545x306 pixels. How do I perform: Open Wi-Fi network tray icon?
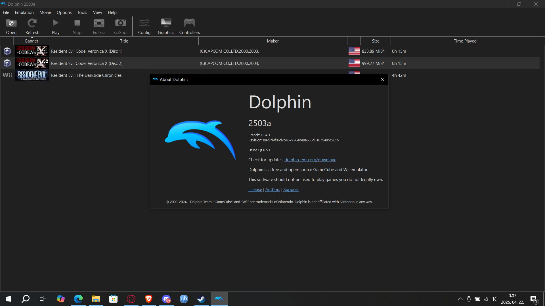click(x=486, y=299)
